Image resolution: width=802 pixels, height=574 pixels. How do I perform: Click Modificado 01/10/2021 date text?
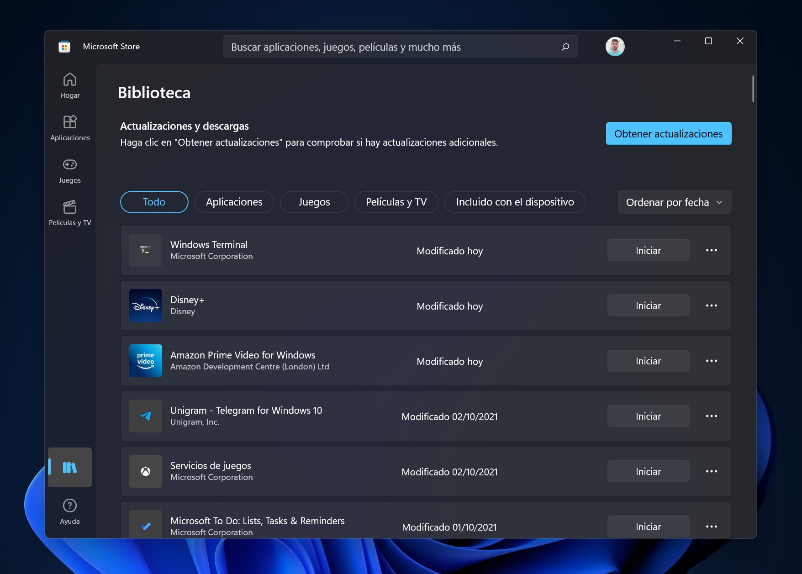[449, 527]
